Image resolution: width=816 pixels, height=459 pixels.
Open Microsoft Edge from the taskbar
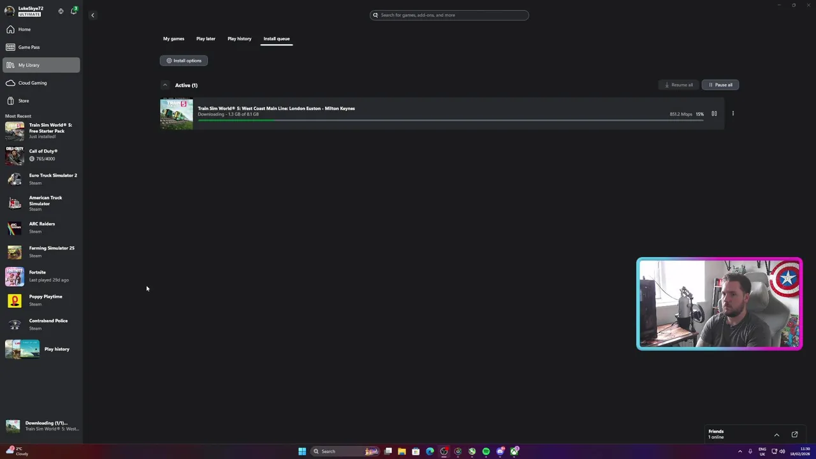430,451
